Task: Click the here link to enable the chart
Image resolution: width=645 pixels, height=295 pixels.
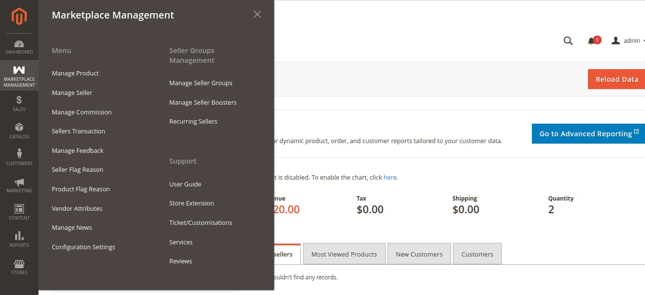Action: (x=390, y=177)
